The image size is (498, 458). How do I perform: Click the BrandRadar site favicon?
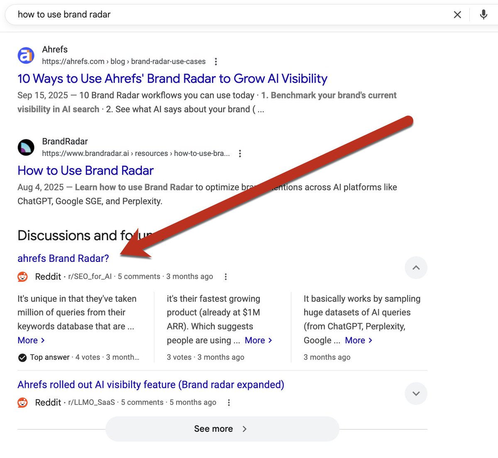coord(26,147)
